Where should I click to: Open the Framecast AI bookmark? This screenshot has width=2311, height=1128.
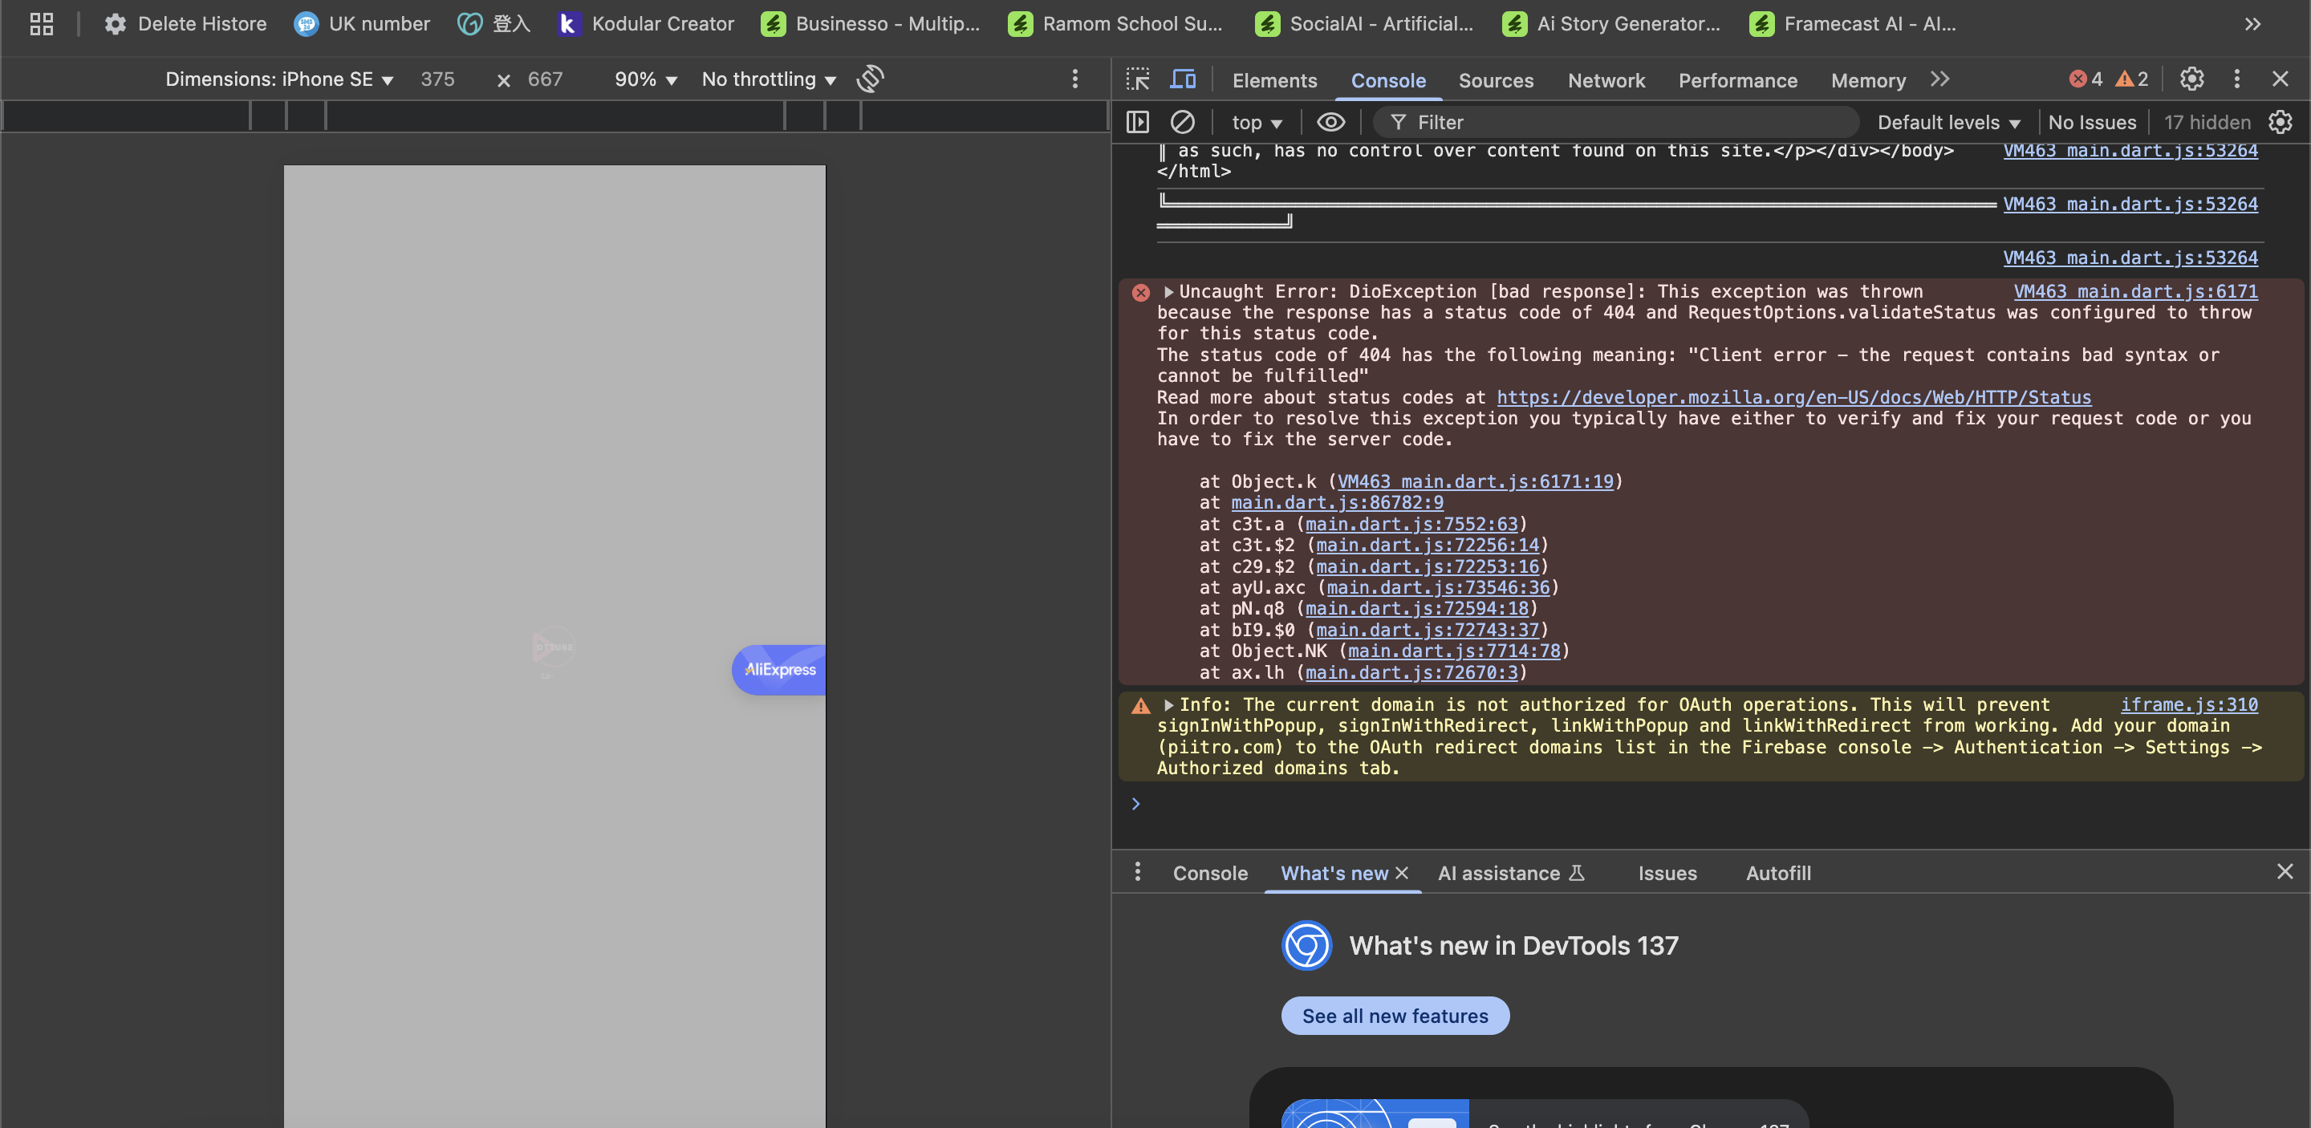1854,24
